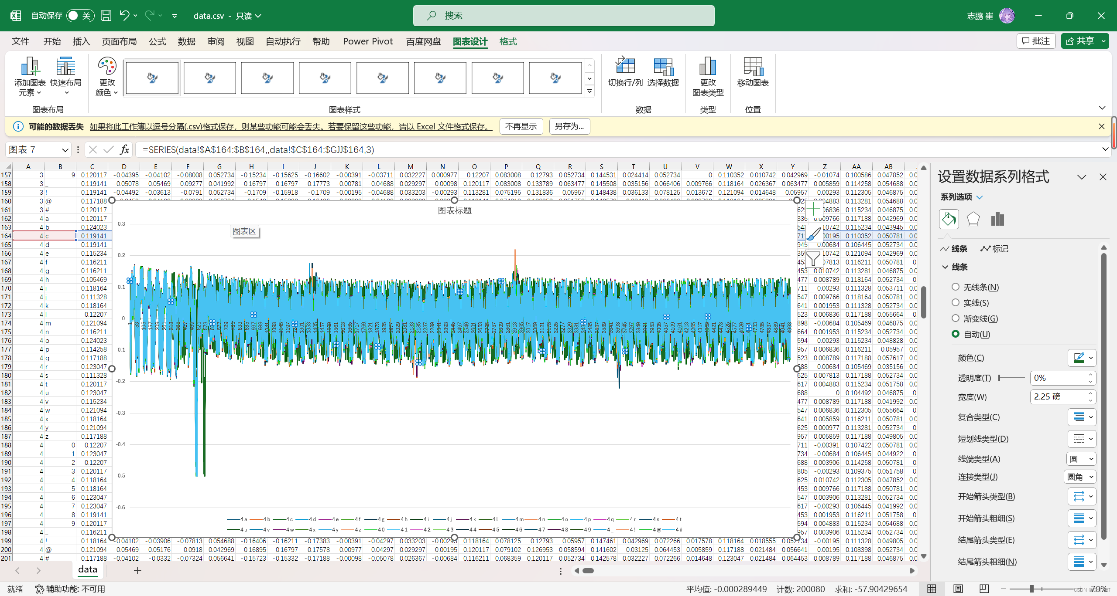Viewport: 1117px width, 596px height.
Task: Switch to Page Break Preview icon
Action: click(x=984, y=589)
